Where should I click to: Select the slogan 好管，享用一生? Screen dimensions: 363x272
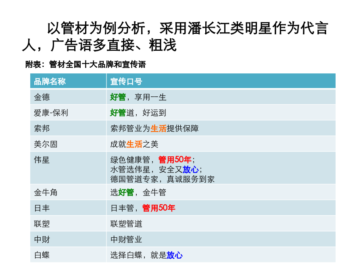tap(138, 97)
